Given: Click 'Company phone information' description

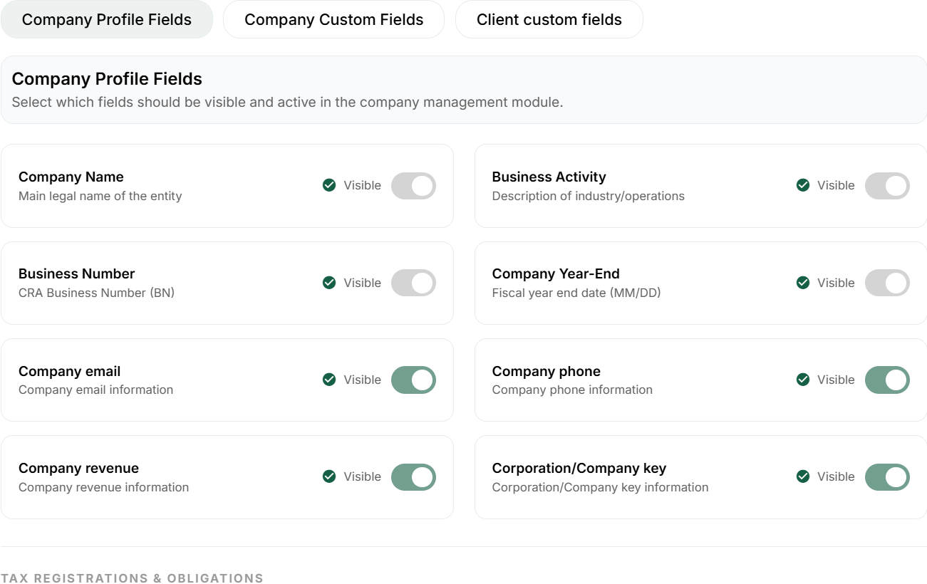Looking at the screenshot, I should tap(572, 390).
